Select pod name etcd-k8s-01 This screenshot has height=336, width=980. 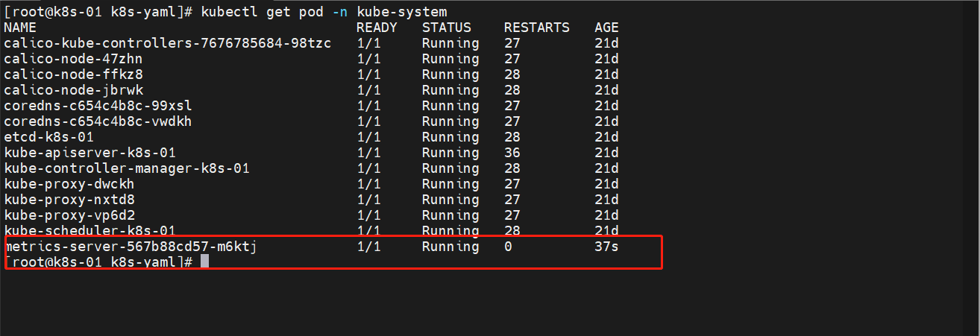pyautogui.click(x=48, y=137)
